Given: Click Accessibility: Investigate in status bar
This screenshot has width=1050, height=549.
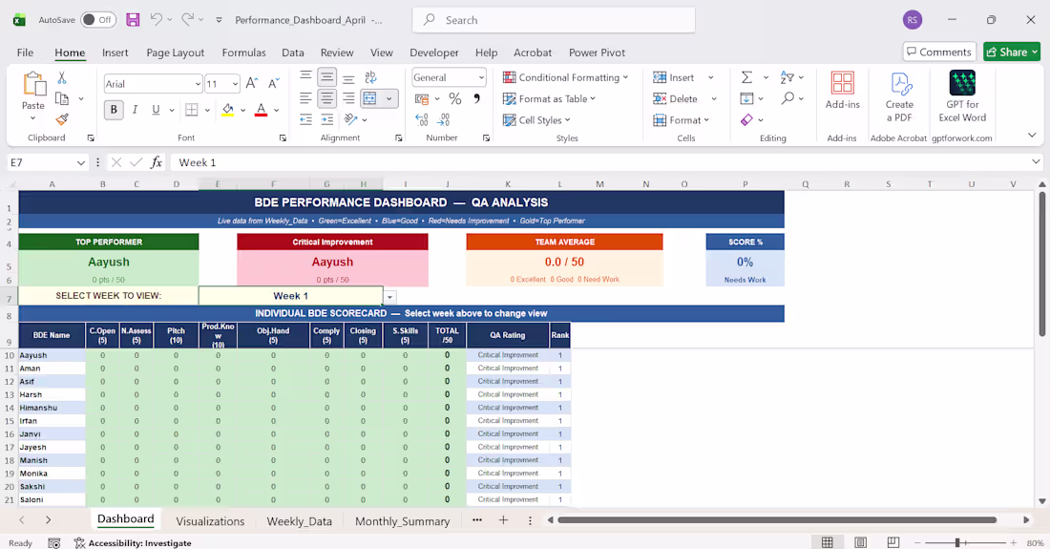Looking at the screenshot, I should click(133, 543).
